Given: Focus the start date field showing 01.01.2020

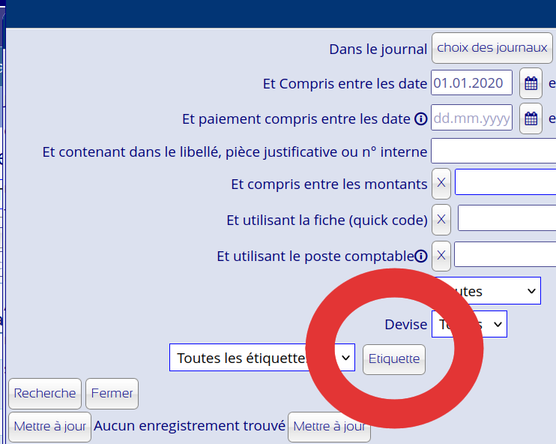Looking at the screenshot, I should pyautogui.click(x=471, y=83).
